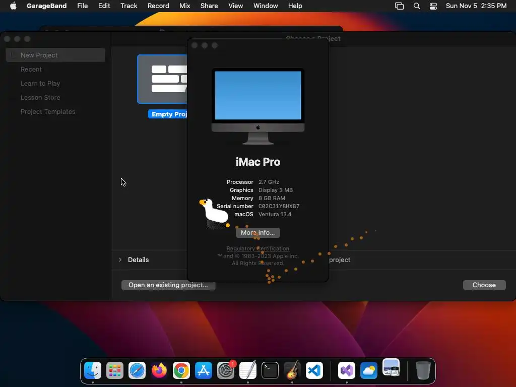Open the Share menu
The width and height of the screenshot is (516, 387).
click(209, 6)
